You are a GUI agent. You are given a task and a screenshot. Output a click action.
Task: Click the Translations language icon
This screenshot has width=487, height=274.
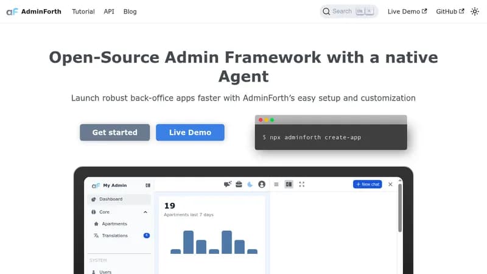click(96, 236)
